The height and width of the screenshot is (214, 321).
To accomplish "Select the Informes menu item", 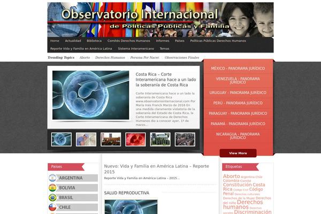I will click(163, 41).
